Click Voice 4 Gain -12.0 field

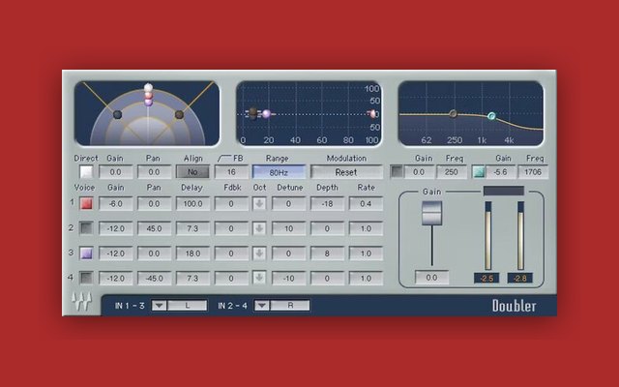(115, 279)
